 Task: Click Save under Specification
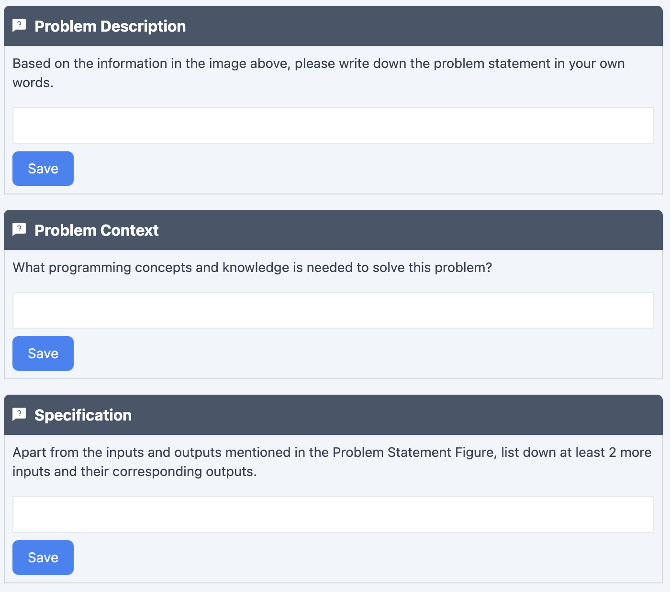pos(43,557)
